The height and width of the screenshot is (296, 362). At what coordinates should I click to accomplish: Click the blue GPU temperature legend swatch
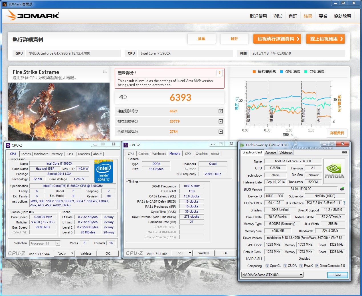282,72
